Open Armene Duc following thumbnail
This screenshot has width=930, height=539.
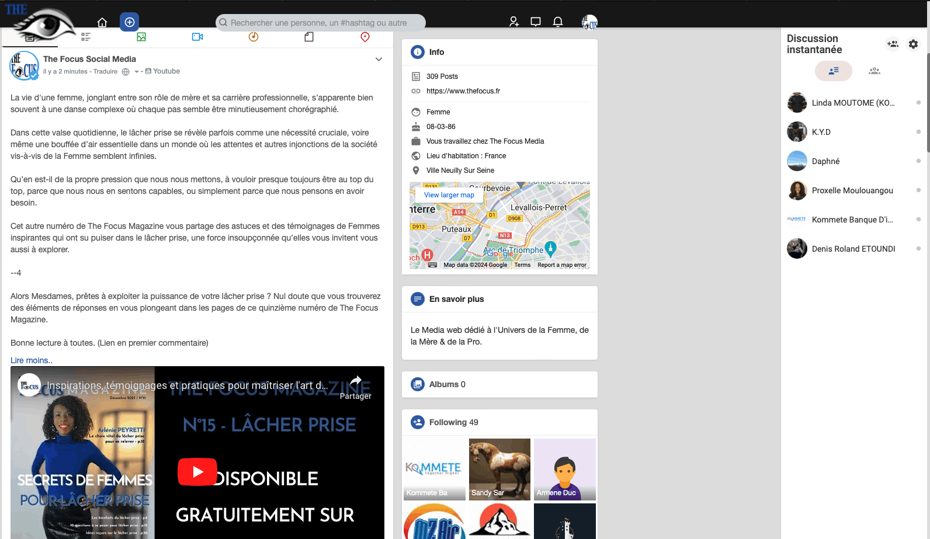pos(565,470)
